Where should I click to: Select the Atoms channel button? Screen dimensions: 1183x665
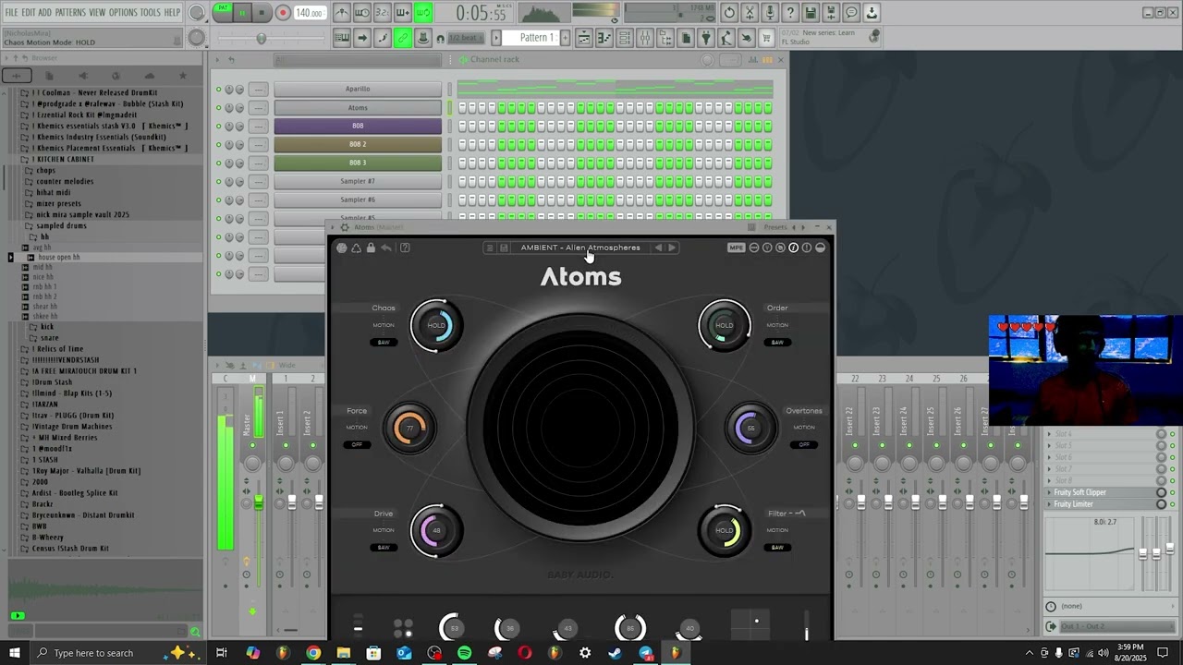coord(358,107)
